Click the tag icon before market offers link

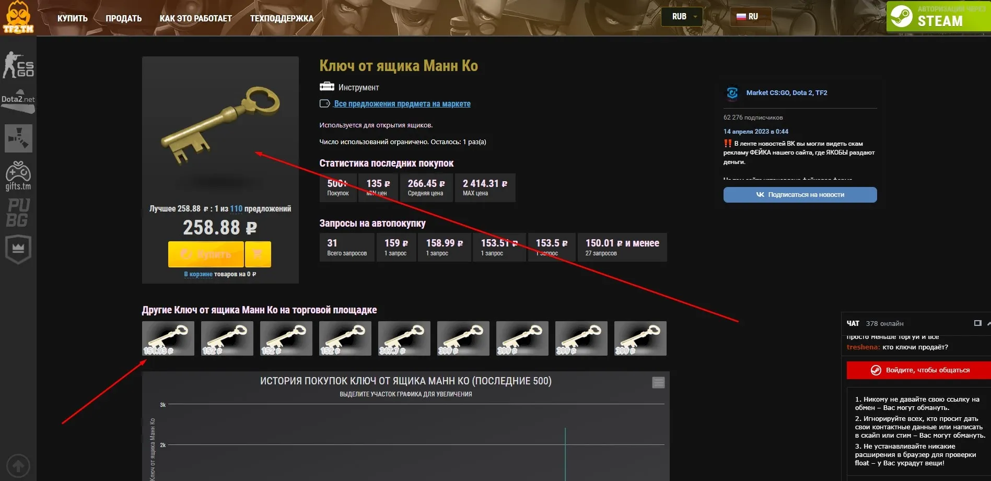click(x=325, y=103)
